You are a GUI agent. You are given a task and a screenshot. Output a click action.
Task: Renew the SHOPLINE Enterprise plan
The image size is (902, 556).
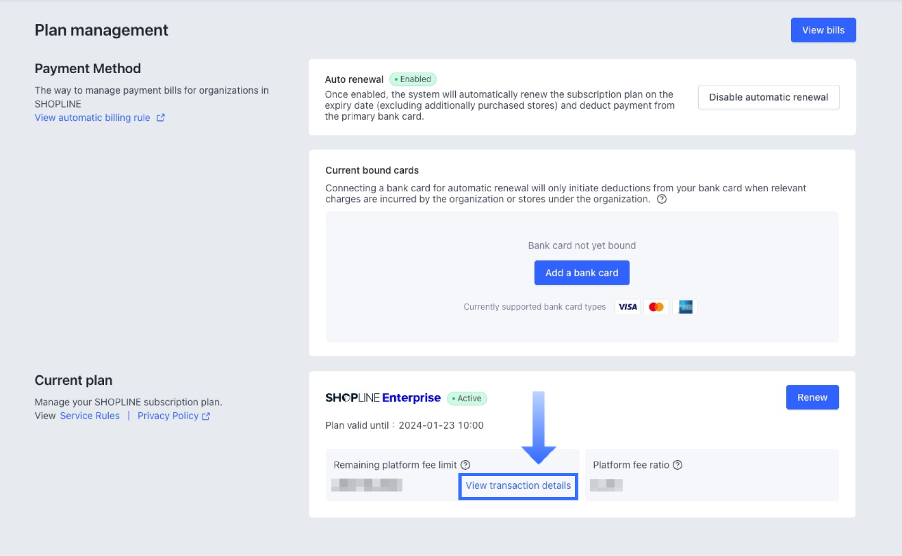pyautogui.click(x=812, y=397)
